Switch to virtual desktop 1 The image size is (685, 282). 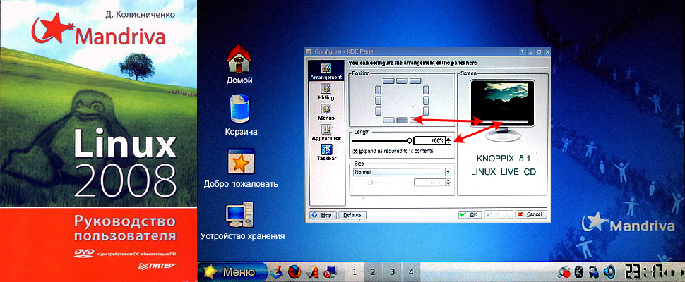click(x=355, y=272)
